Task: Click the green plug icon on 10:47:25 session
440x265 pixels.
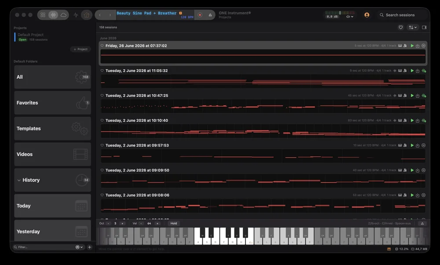Action: click(424, 96)
